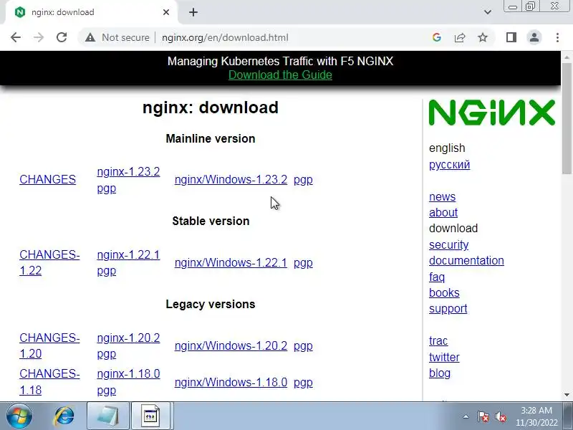Open the support sidebar link
Image resolution: width=573 pixels, height=430 pixels.
pos(448,309)
